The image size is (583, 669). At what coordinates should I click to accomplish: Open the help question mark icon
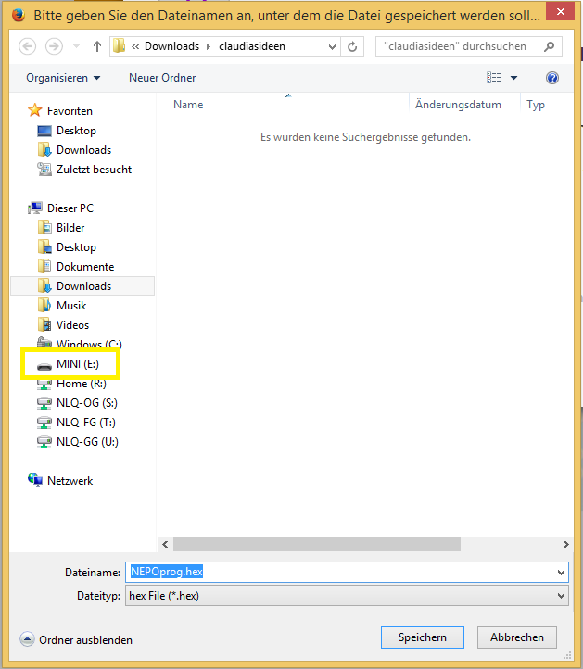point(552,78)
